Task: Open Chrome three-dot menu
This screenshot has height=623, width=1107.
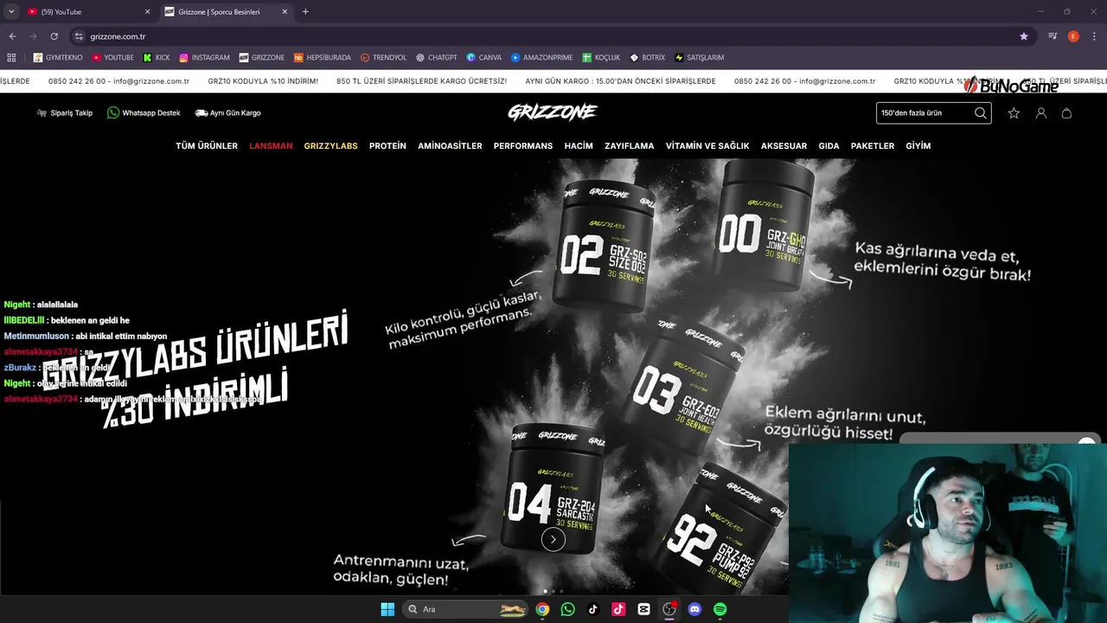Action: point(1094,36)
